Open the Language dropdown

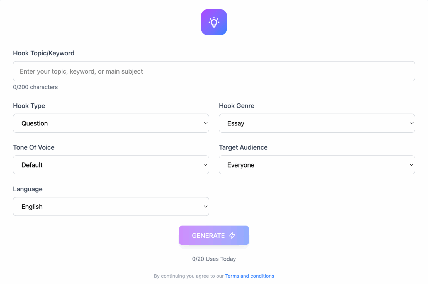tap(111, 207)
